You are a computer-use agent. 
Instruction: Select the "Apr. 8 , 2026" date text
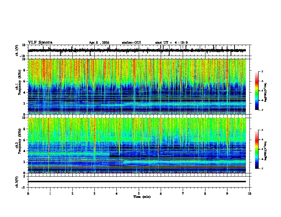coord(99,43)
